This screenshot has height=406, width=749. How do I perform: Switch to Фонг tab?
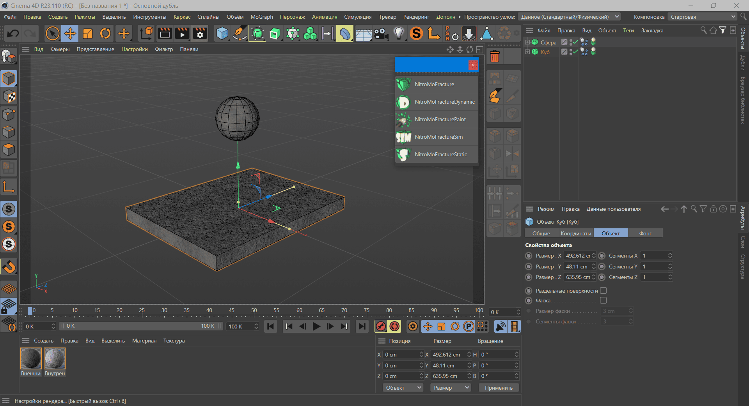point(645,233)
